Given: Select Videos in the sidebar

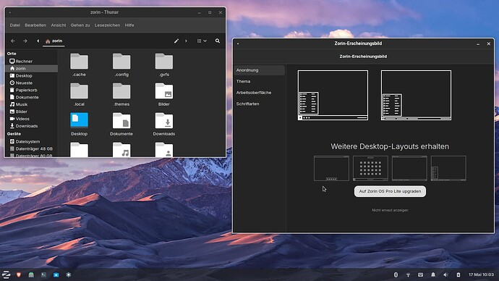Looking at the screenshot, I should (x=32, y=119).
